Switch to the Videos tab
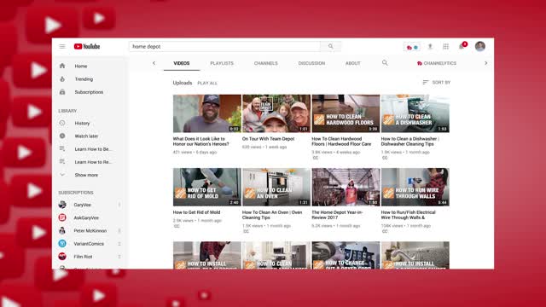 [x=182, y=63]
